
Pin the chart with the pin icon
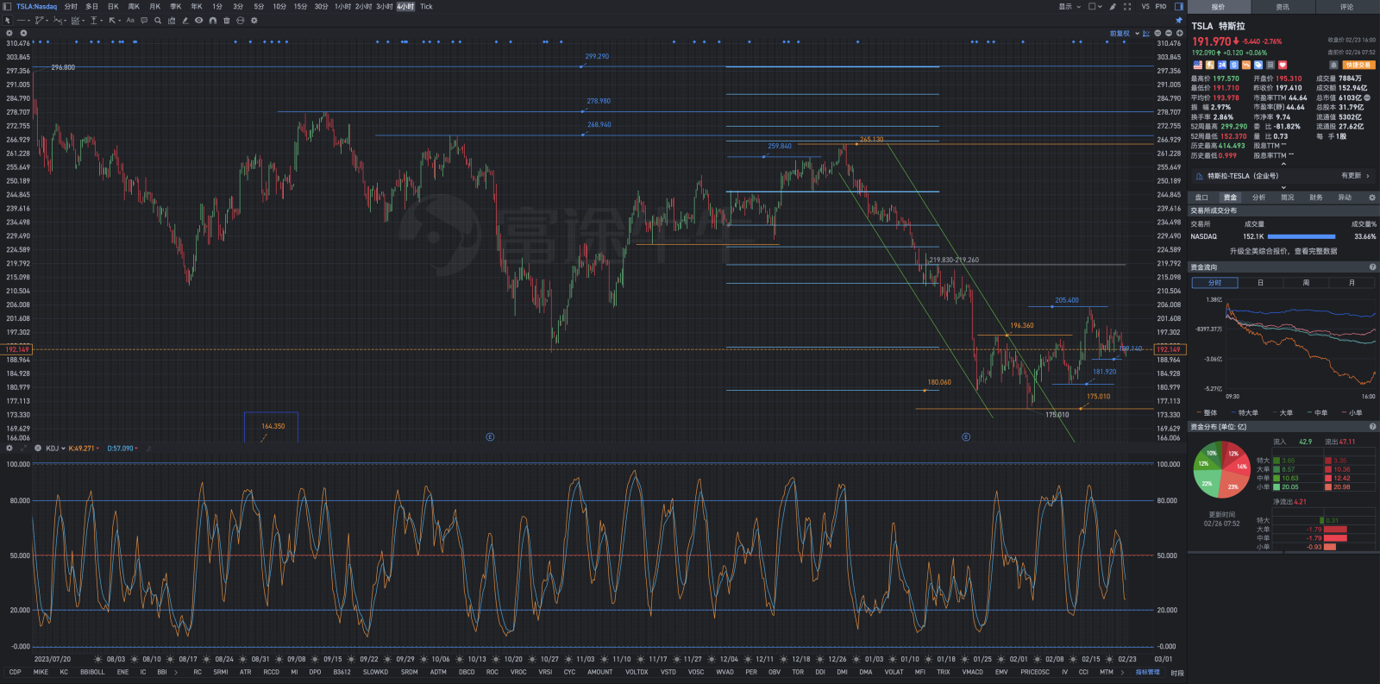click(1179, 20)
